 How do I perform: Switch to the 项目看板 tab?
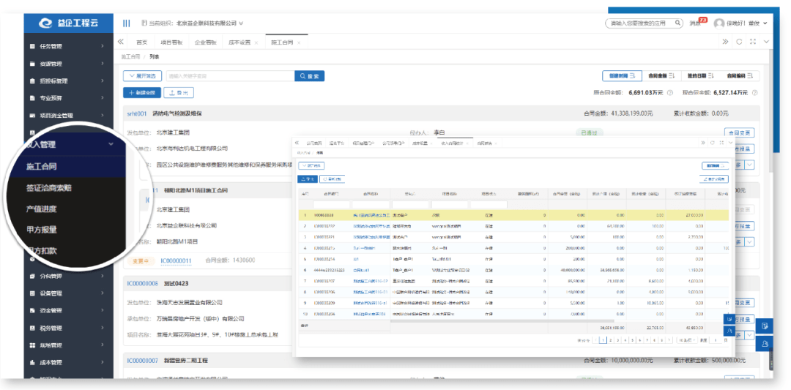point(171,42)
